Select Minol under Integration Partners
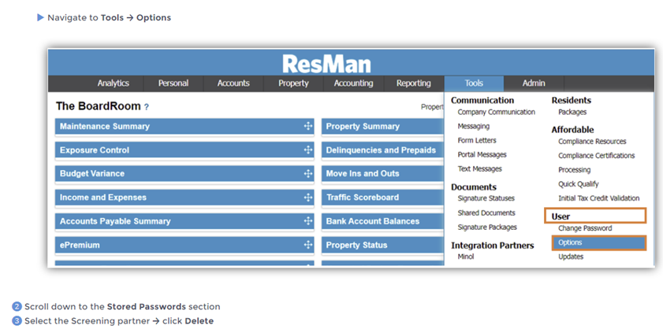Screen dimensions: 663x333 tap(466, 257)
